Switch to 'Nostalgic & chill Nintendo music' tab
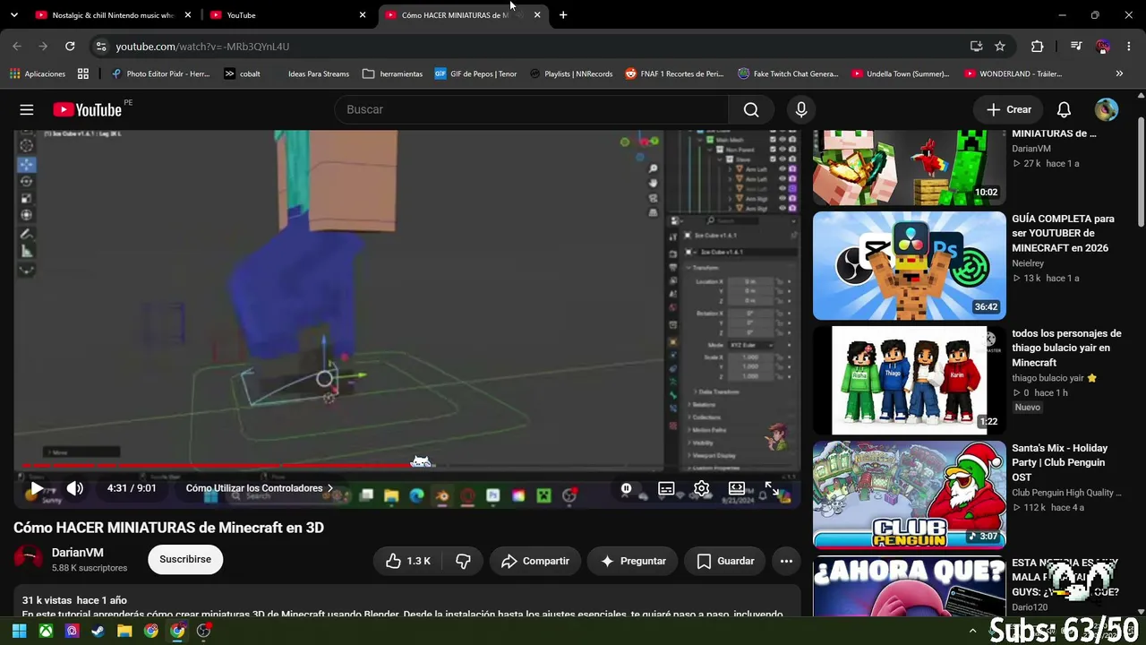This screenshot has width=1146, height=645. coord(112,15)
